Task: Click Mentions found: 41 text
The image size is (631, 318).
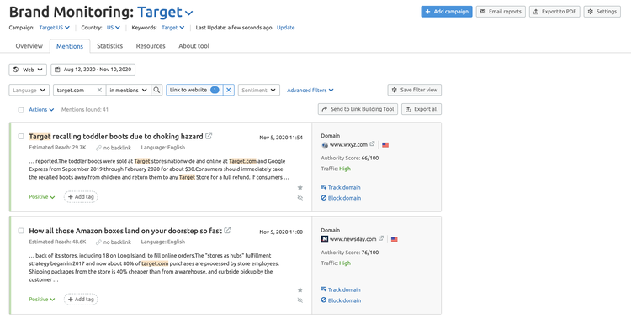Action: [84, 110]
